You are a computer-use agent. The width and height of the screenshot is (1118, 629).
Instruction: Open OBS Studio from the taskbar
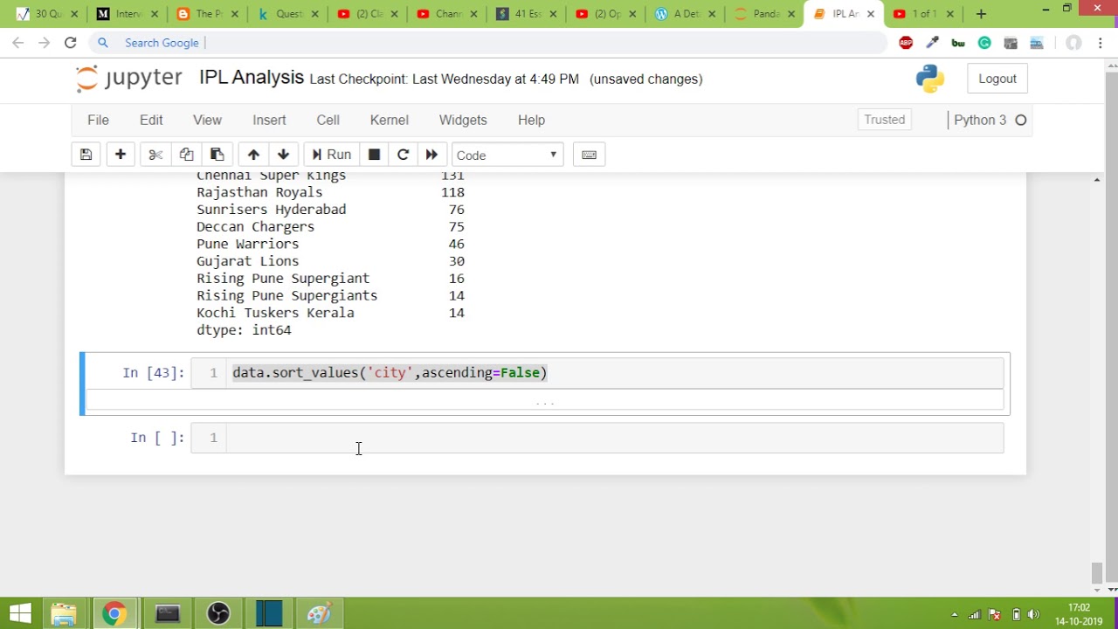coord(218,614)
